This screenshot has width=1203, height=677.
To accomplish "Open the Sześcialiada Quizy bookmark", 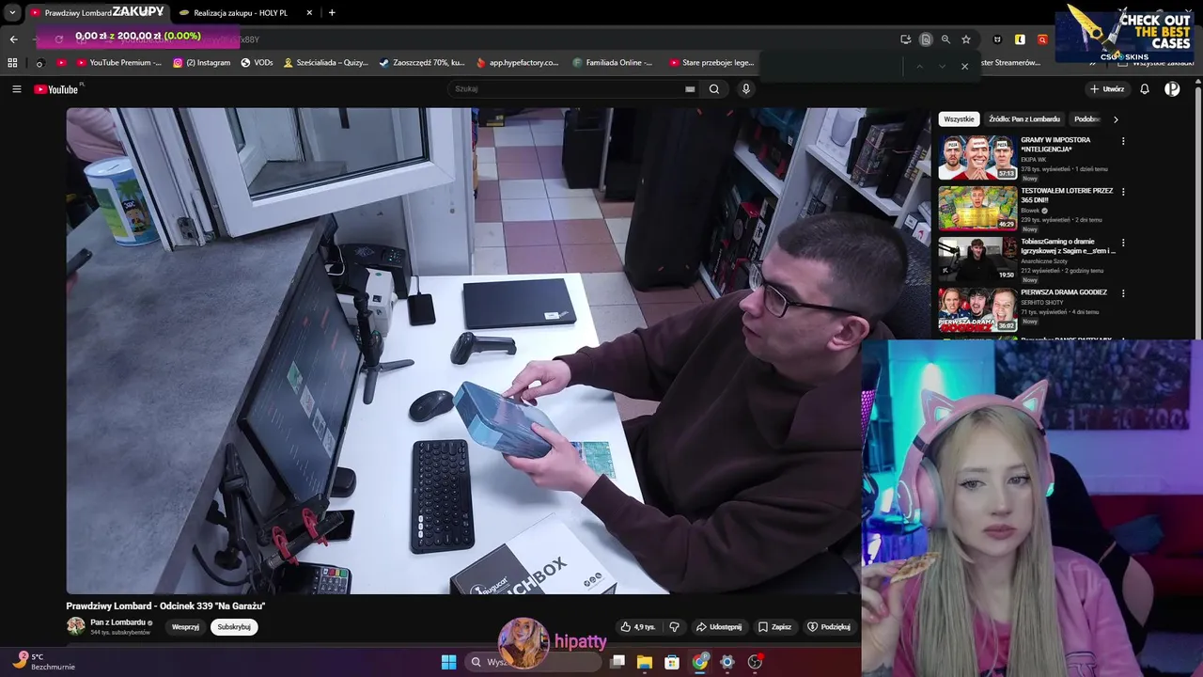I will click(326, 63).
